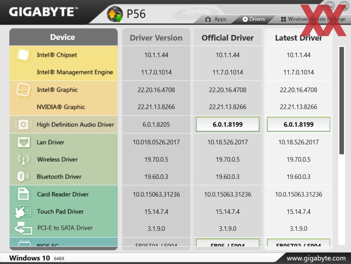Click the Latest Driver column header

pyautogui.click(x=299, y=38)
